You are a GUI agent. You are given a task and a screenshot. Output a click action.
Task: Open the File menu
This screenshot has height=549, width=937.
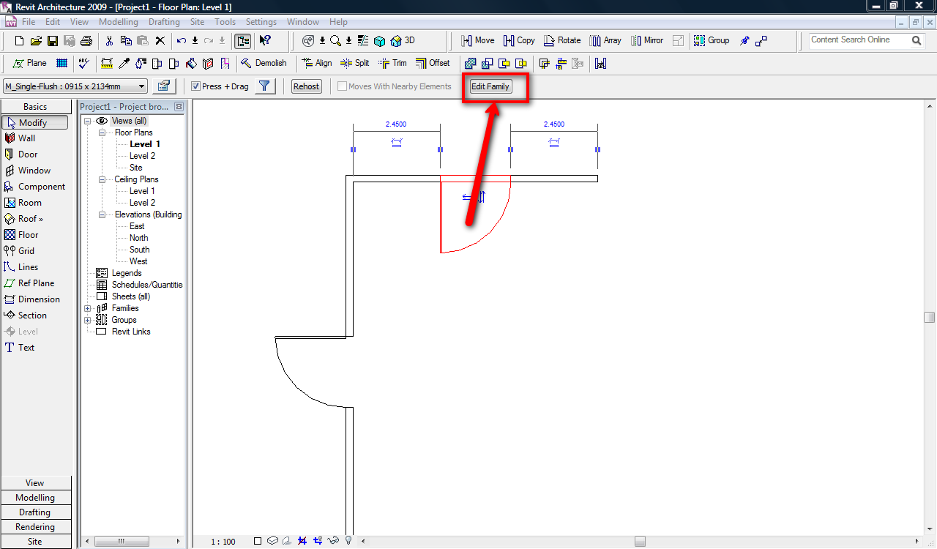(29, 22)
